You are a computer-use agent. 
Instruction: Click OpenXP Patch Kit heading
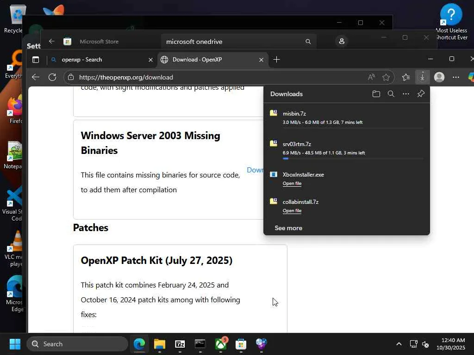point(156,260)
